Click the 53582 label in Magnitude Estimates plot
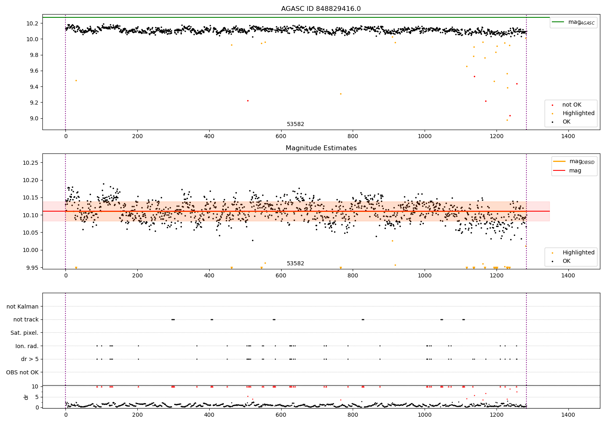Image resolution: width=606 pixels, height=424 pixels. coord(295,264)
